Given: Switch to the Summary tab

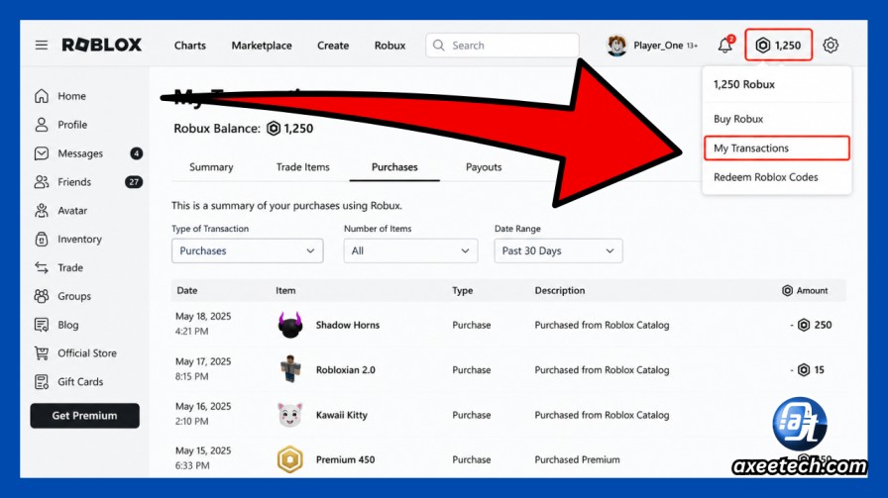Looking at the screenshot, I should coord(211,167).
